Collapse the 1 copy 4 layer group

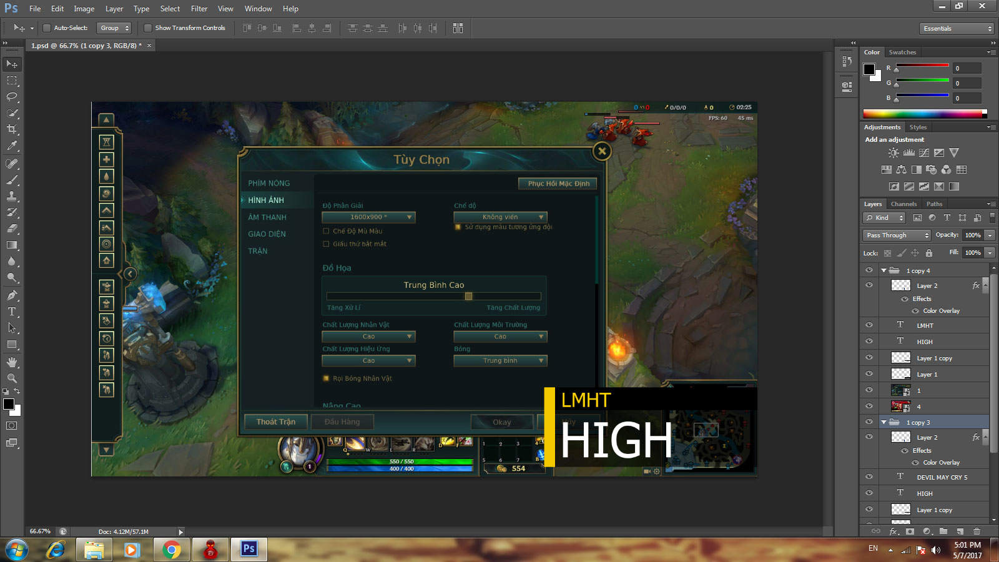tap(883, 271)
